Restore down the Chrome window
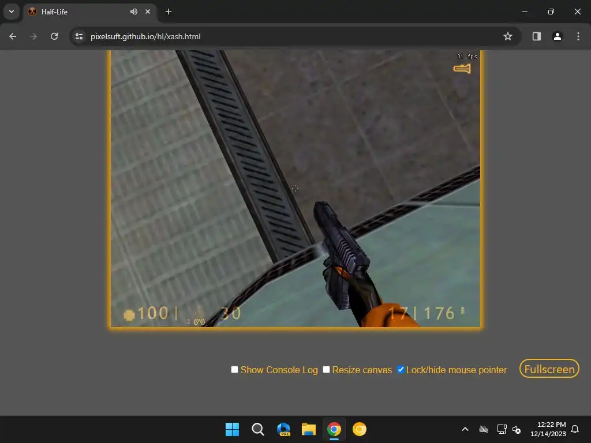Image resolution: width=591 pixels, height=443 pixels. click(x=551, y=12)
